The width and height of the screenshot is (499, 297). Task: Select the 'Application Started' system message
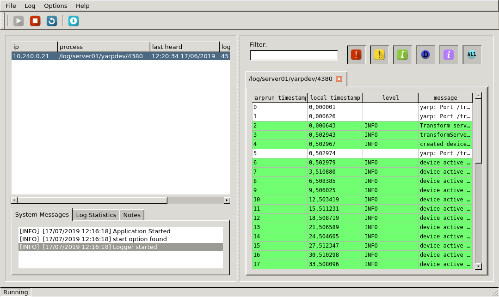[x=121, y=231]
